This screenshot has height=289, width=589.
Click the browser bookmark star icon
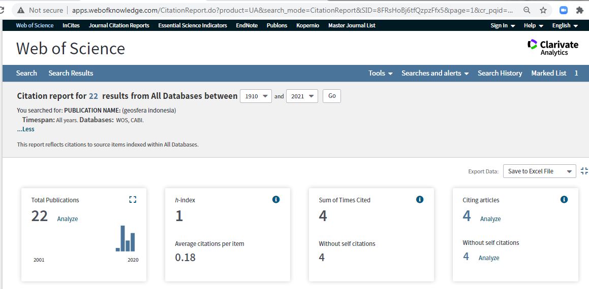point(543,10)
